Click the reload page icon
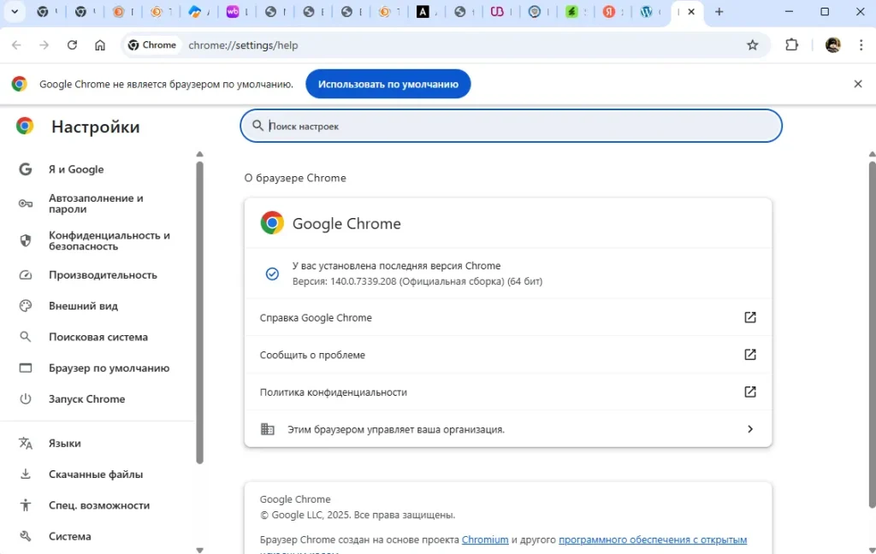This screenshot has width=876, height=554. coord(72,45)
